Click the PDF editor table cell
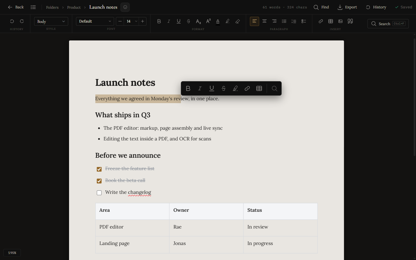This screenshot has height=260, width=416. coord(132,228)
